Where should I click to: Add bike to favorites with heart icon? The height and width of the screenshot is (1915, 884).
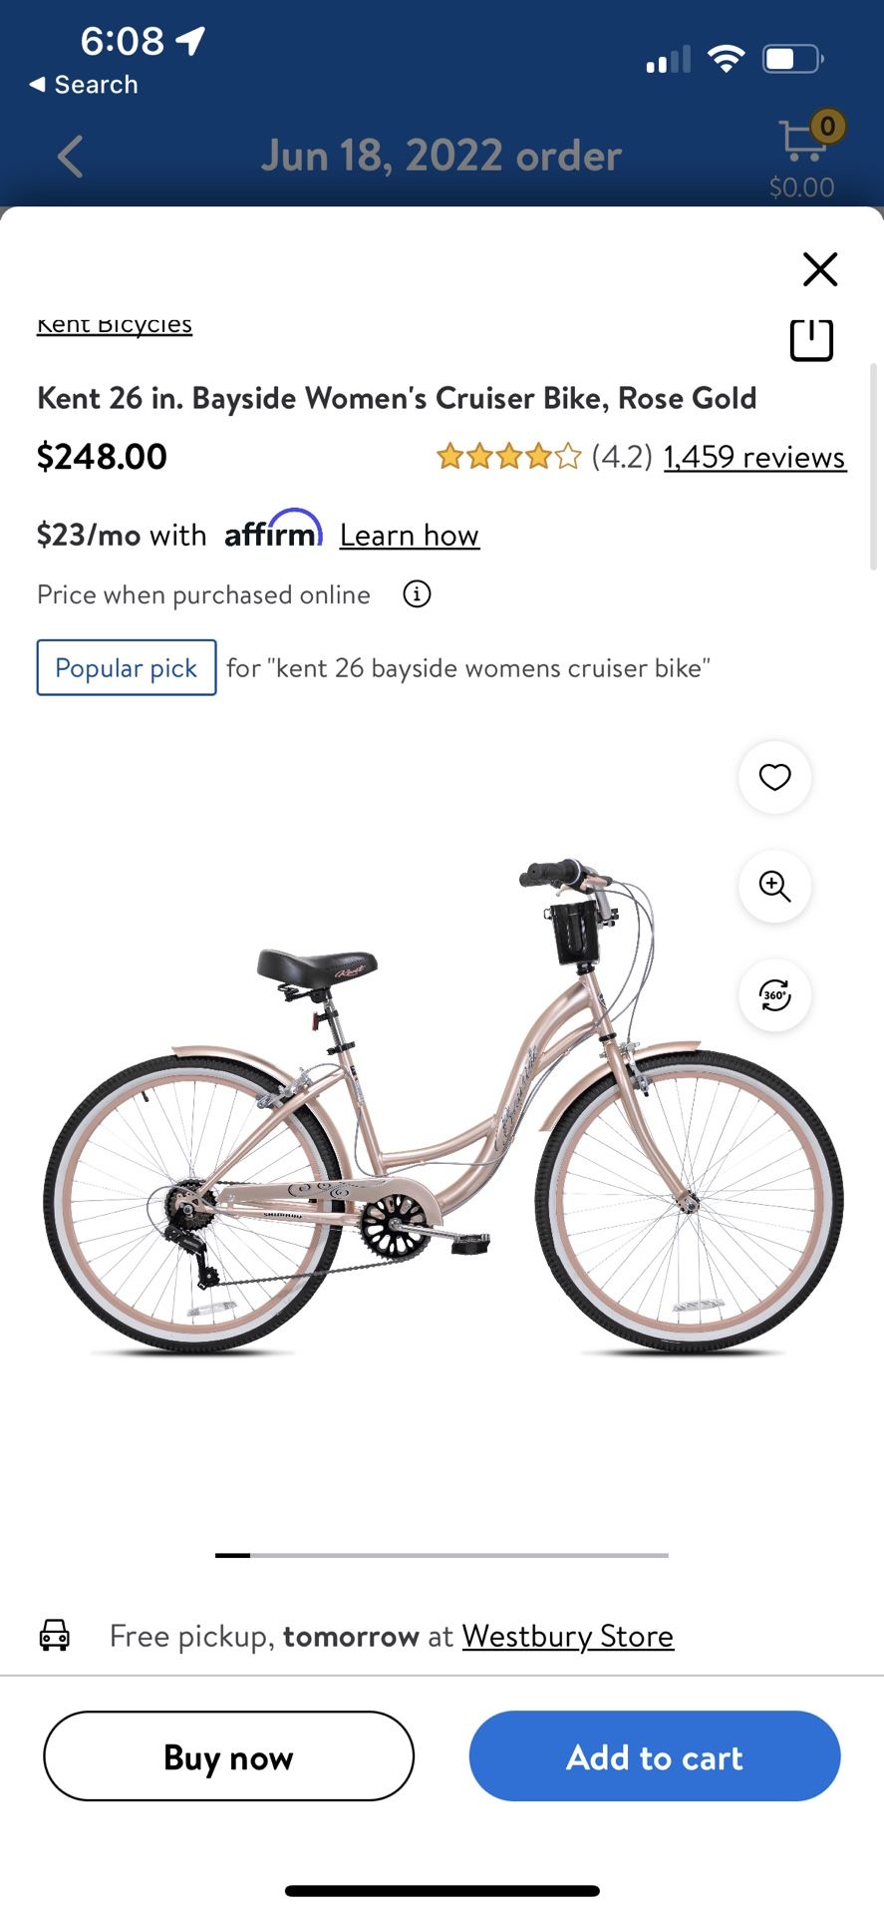[774, 777]
